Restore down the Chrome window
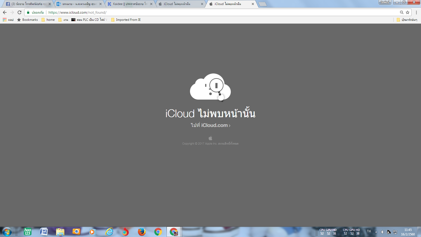The image size is (421, 237). [404, 2]
